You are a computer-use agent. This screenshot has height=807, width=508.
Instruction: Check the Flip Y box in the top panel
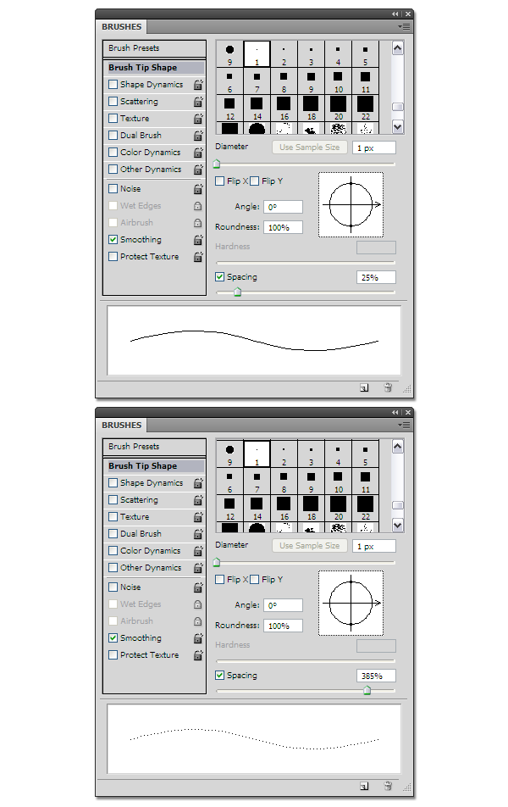[x=255, y=181]
